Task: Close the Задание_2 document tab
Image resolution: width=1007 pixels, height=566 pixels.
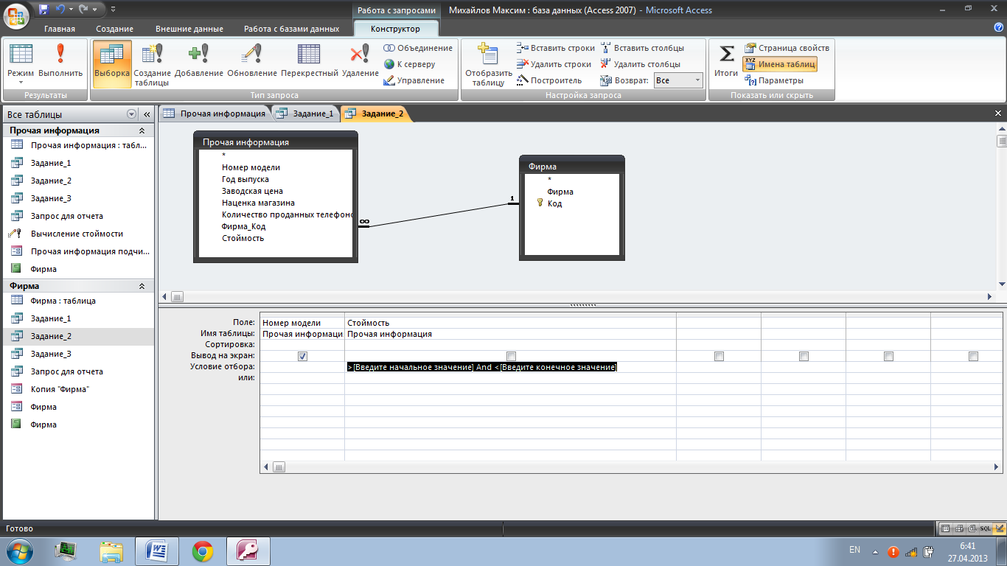Action: pos(998,113)
